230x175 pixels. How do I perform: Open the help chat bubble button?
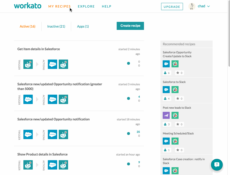point(217,165)
